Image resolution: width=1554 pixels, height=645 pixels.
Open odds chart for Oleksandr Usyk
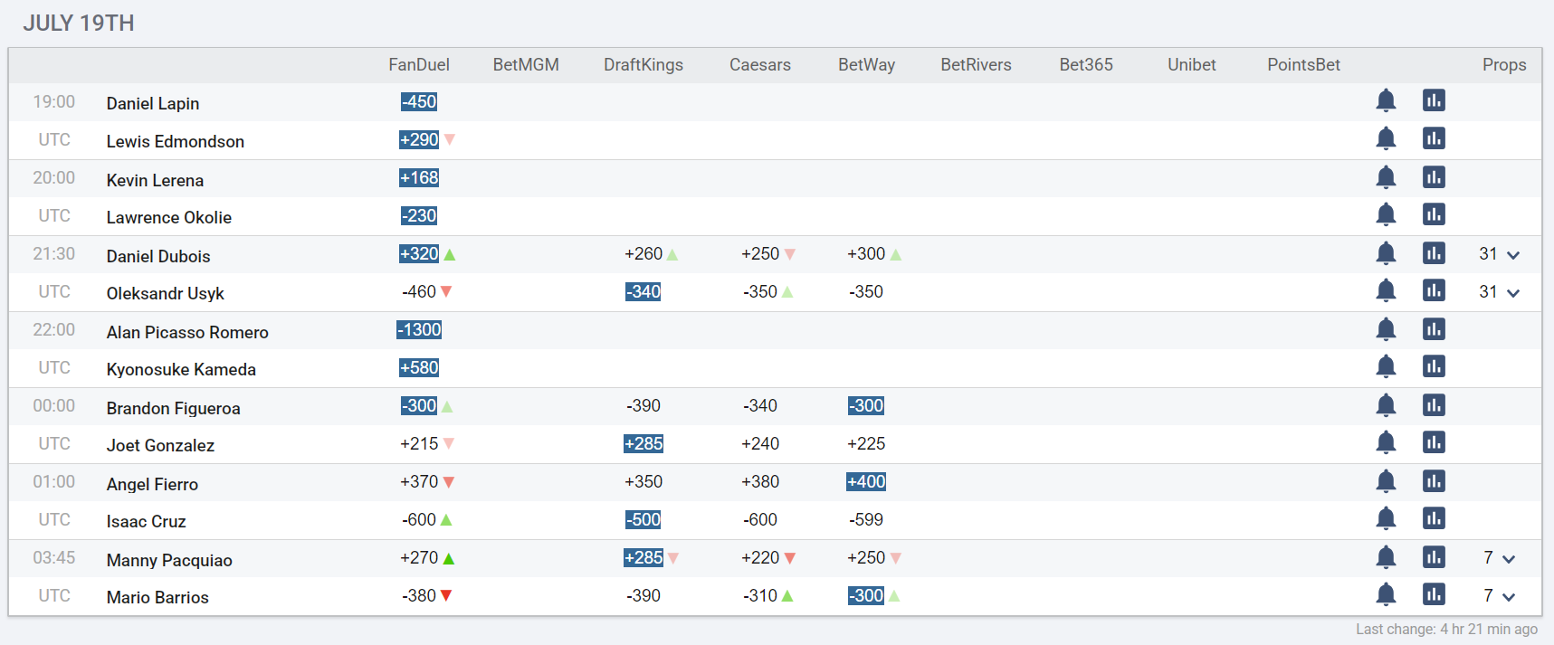coord(1434,290)
